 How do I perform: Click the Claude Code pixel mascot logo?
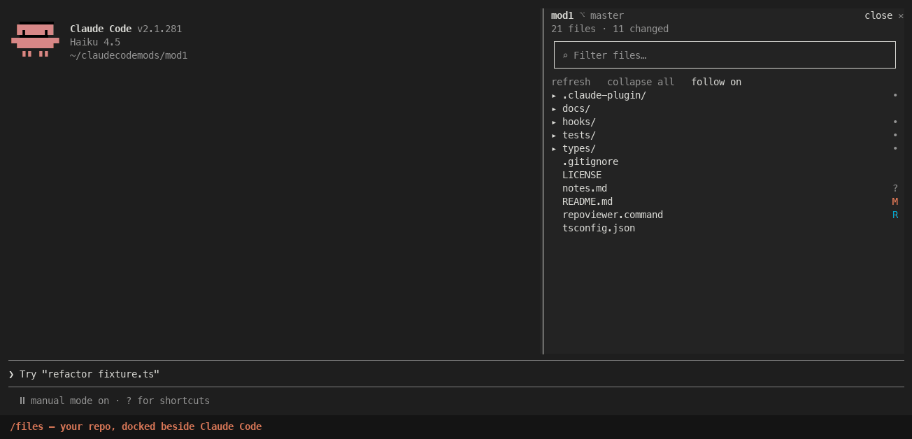point(35,39)
